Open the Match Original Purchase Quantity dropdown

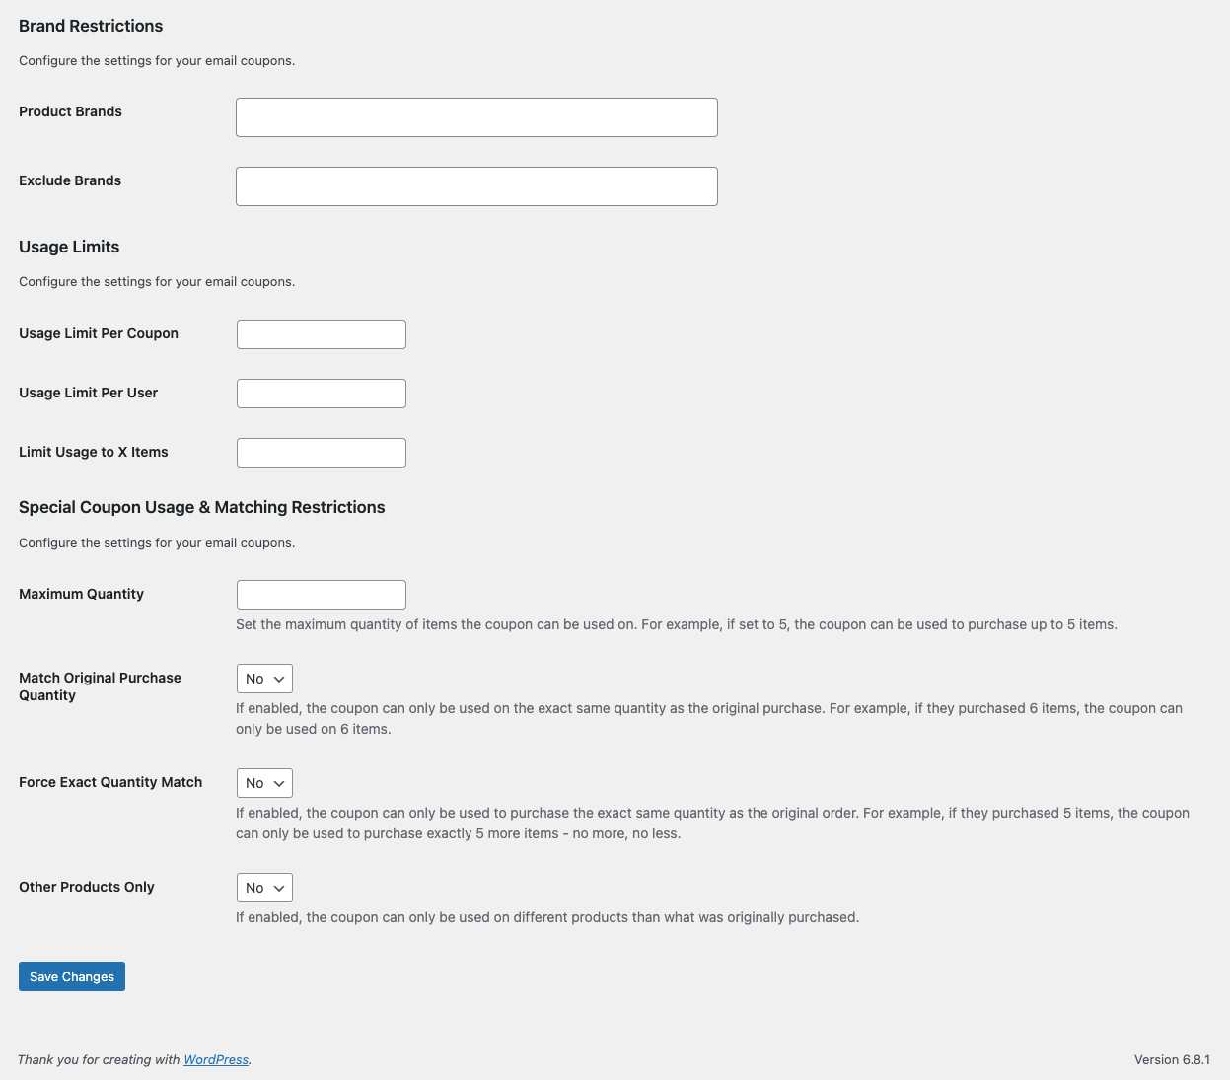click(x=264, y=679)
